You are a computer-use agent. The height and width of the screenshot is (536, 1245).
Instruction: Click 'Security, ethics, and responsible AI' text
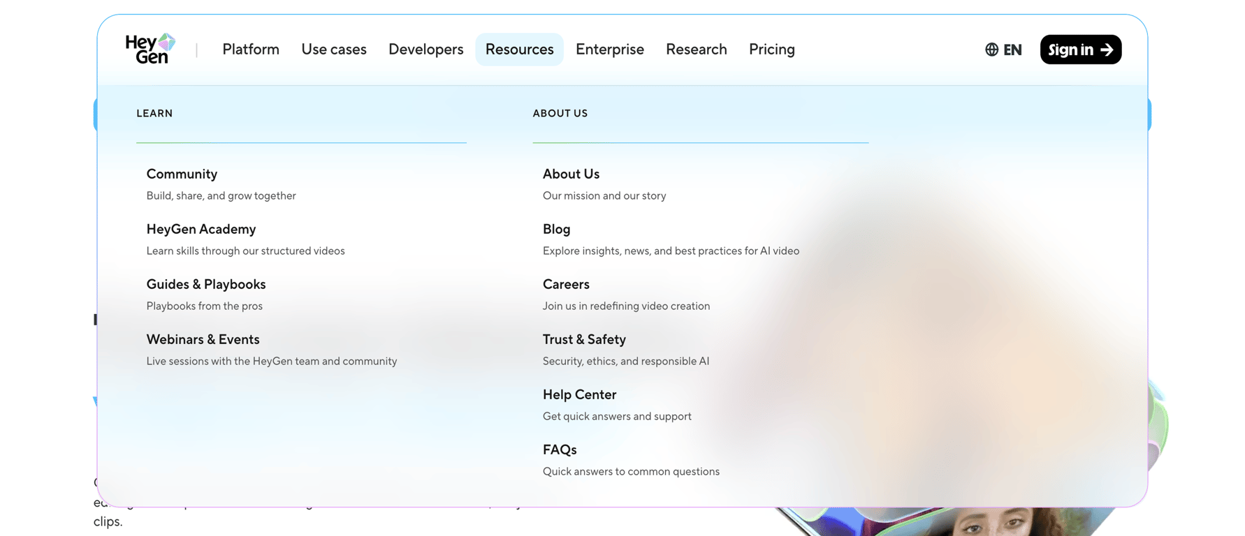(x=626, y=361)
